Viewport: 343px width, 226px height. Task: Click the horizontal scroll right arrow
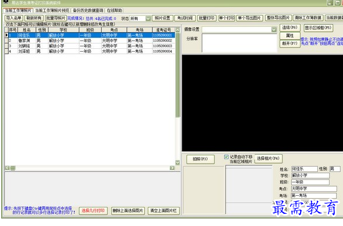(172, 168)
